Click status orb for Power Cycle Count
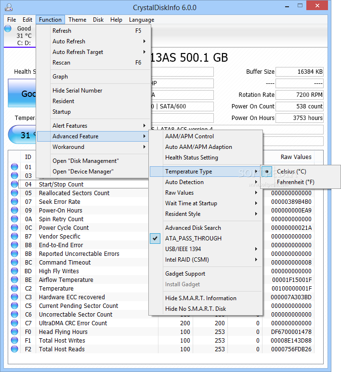The width and height of the screenshot is (341, 372). coord(14,227)
